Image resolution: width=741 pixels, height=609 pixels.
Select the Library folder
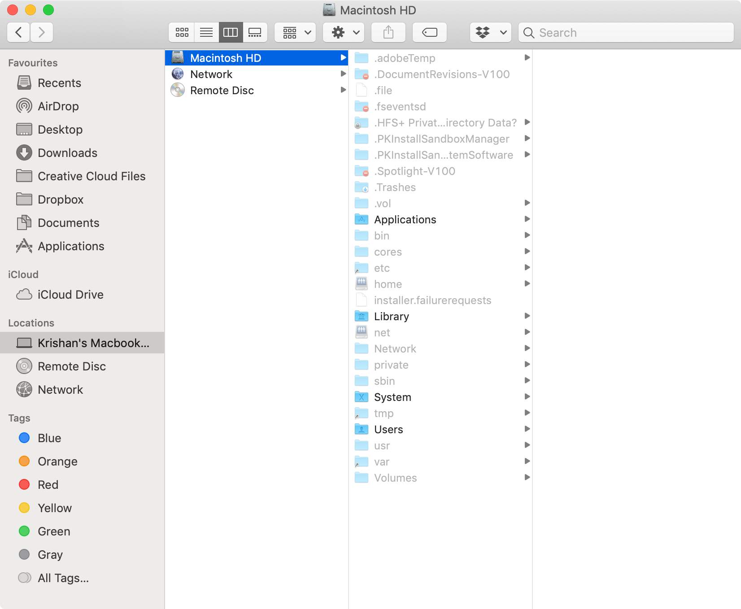[391, 316]
